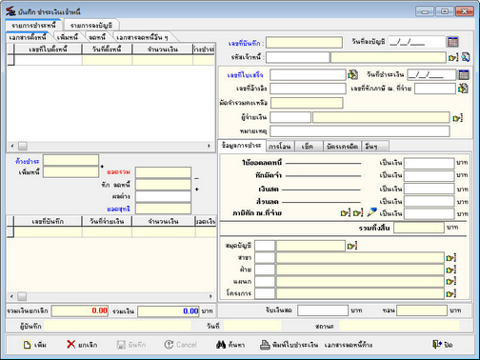Open calendar for วันที่ลงบัญชี date
Screen dimensions: 480x360
click(452, 42)
